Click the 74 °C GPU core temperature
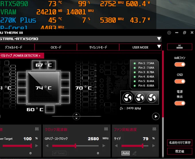This screenshot has width=195, height=159. [44, 88]
